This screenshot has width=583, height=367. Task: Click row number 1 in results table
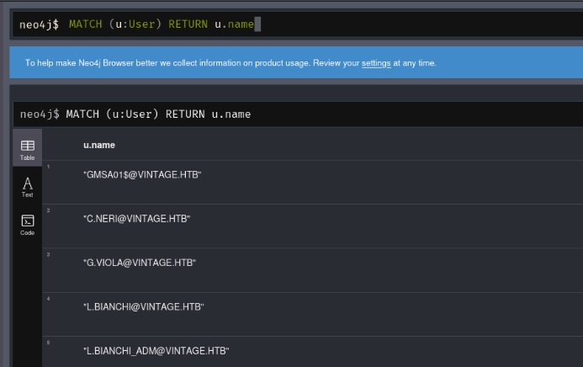[x=49, y=167]
